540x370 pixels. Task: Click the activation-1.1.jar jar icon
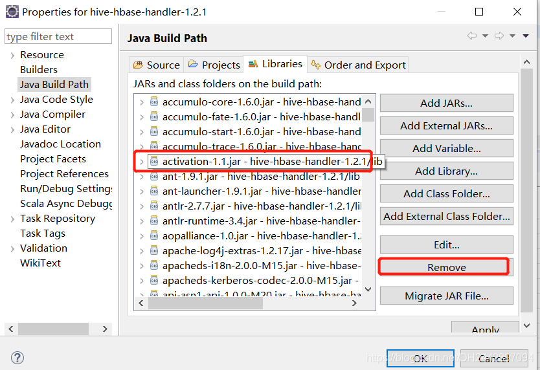pos(154,161)
